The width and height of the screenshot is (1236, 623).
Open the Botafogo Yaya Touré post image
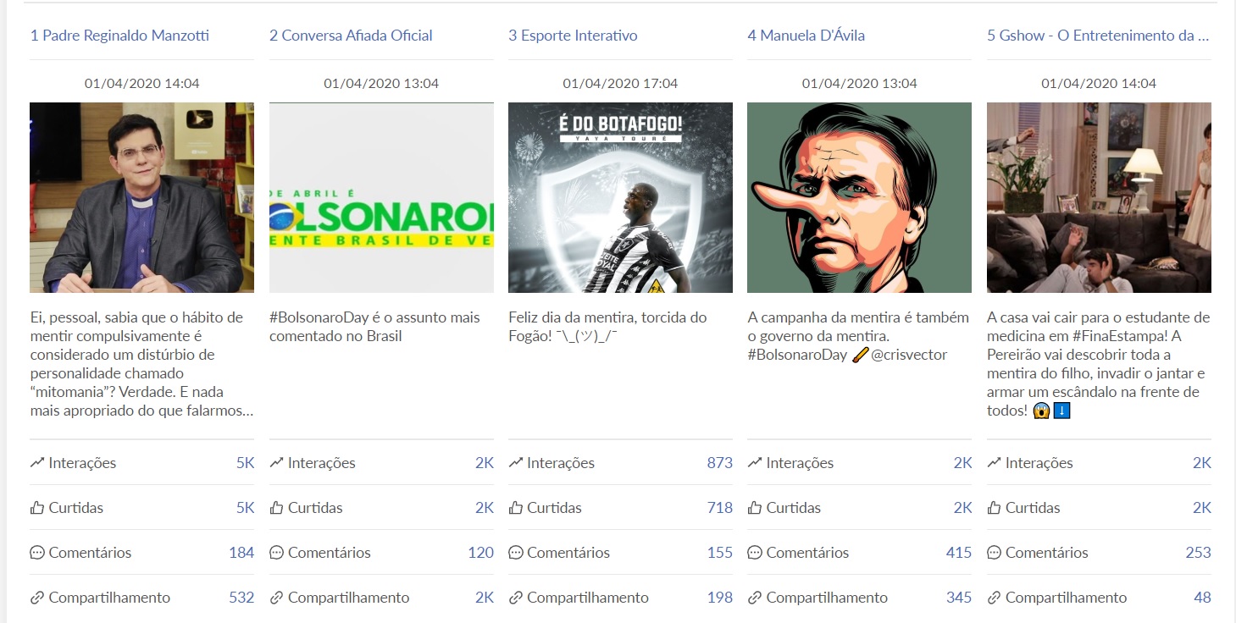pos(620,197)
